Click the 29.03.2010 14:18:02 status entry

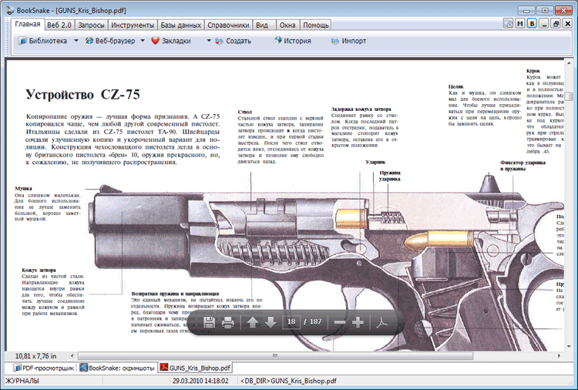point(200,381)
